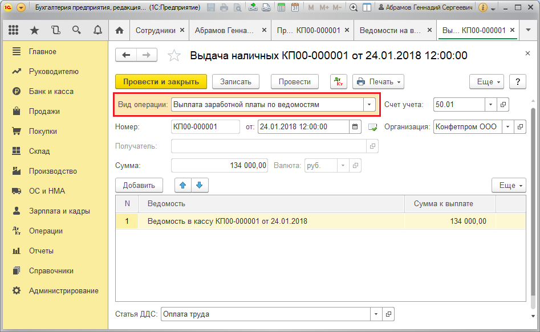
Task: Expand the Счет учета dropdown arrow
Action: 490,105
